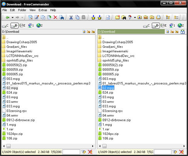The height and width of the screenshot is (156, 188).
Task: Click the envelope mail icon
Action: pyautogui.click(x=108, y=17)
